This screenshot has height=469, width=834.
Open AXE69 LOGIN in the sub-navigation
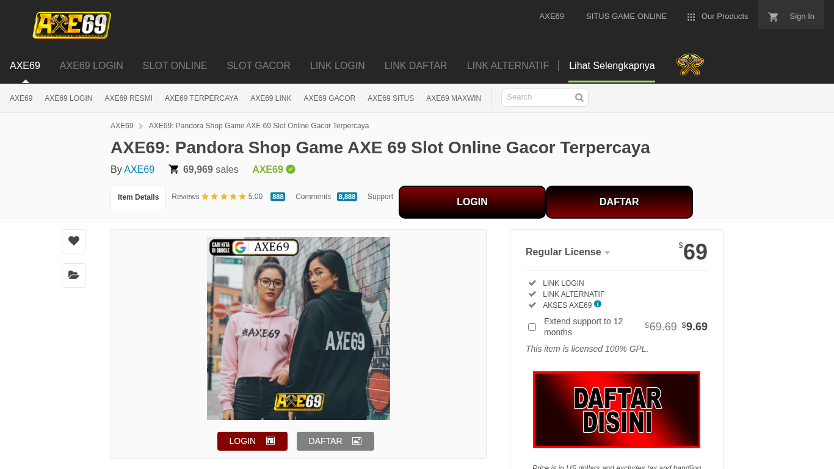click(68, 98)
